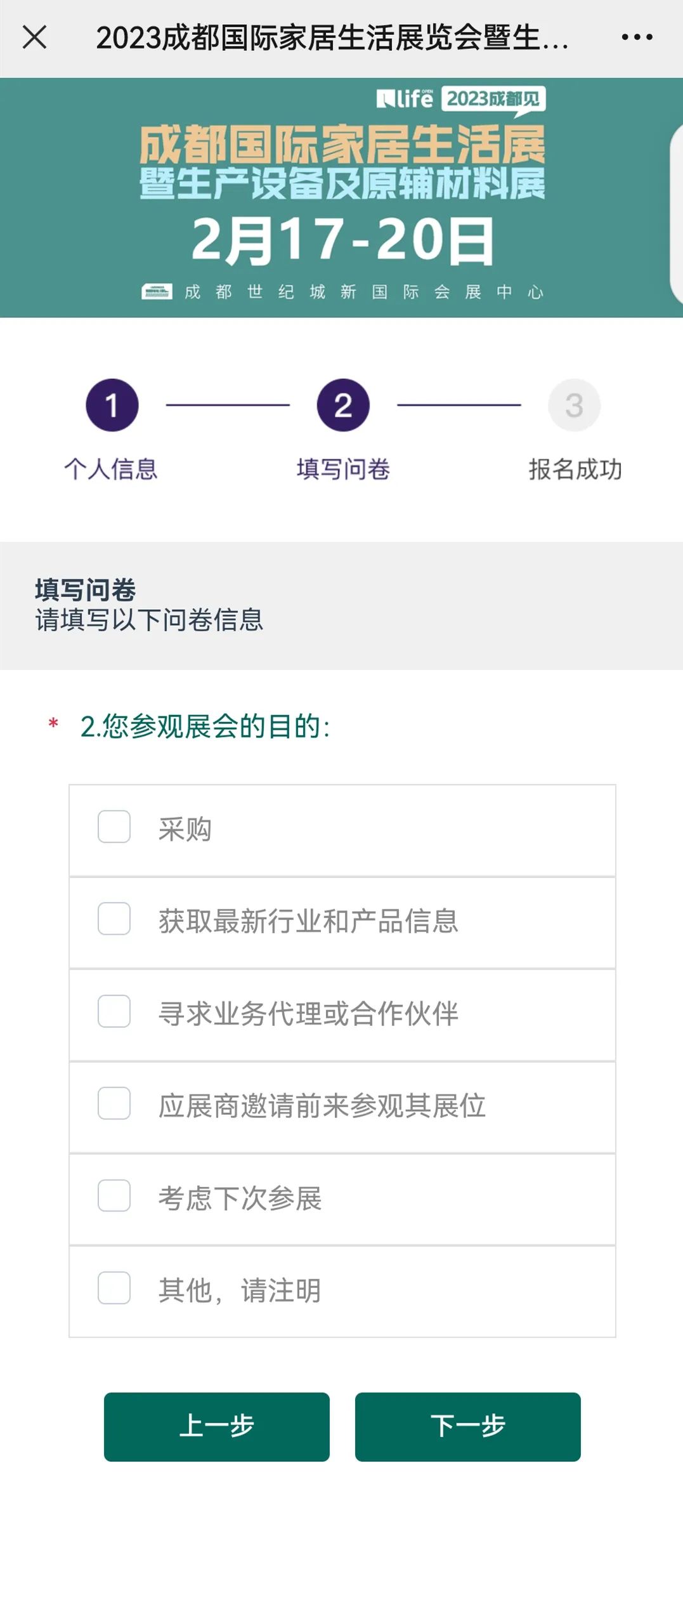Select step 2 circle 填写问卷
The height and width of the screenshot is (1597, 683).
tap(343, 405)
